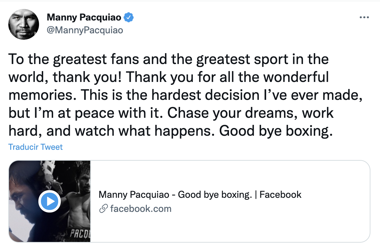Click the Manny Pacquiao display name
The height and width of the screenshot is (249, 380).
pyautogui.click(x=84, y=17)
